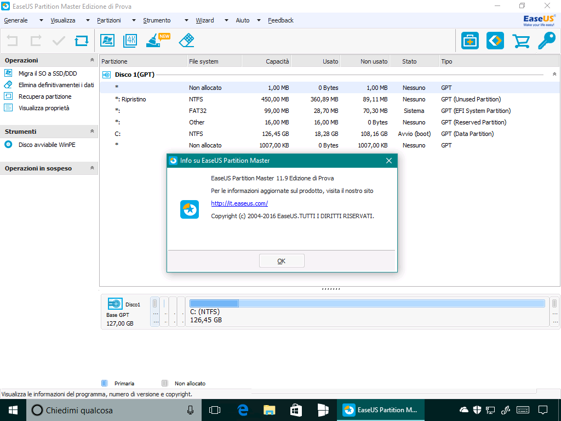
Task: Expand the arrow next to Generale menu
Action: pos(41,20)
